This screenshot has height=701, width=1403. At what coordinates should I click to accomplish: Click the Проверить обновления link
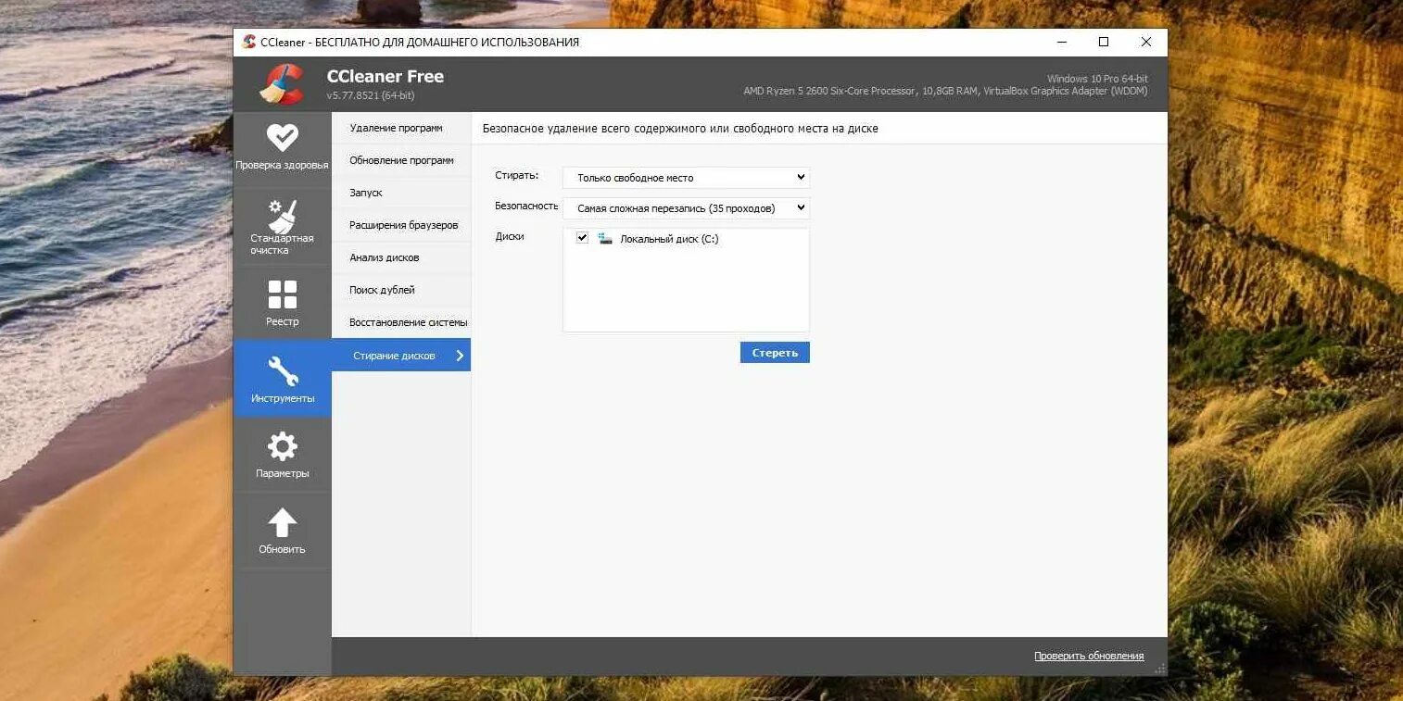coord(1089,656)
